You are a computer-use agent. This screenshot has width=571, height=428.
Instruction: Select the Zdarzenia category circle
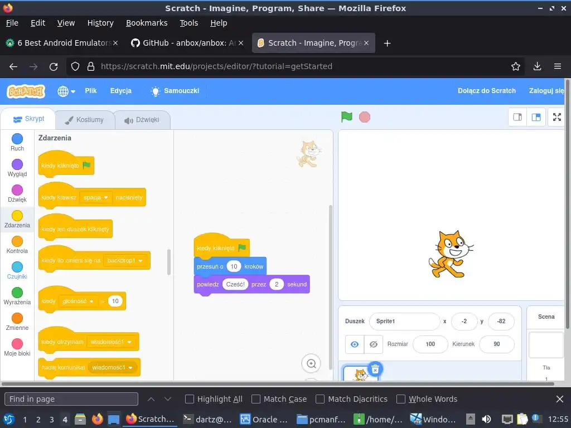tap(17, 216)
